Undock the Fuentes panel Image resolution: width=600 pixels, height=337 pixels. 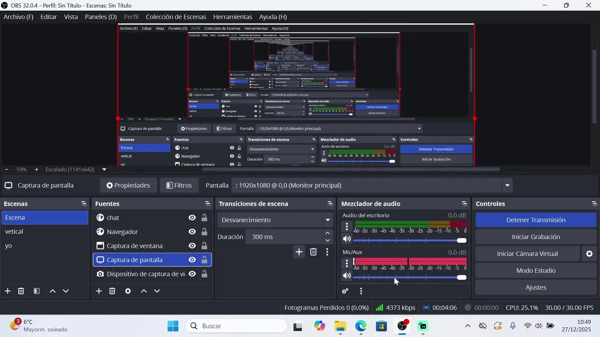[x=208, y=204]
